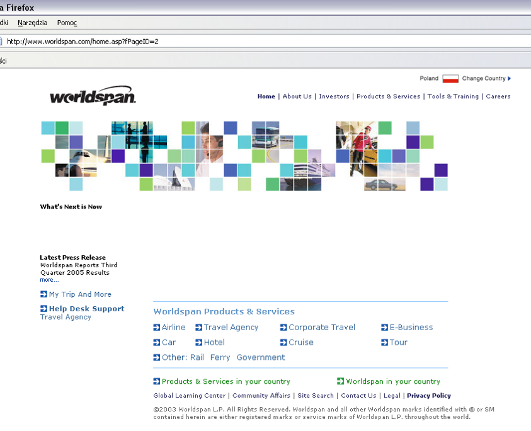Viewport: 531px width, 431px height.
Task: Open the Rail link
Action: (x=197, y=357)
